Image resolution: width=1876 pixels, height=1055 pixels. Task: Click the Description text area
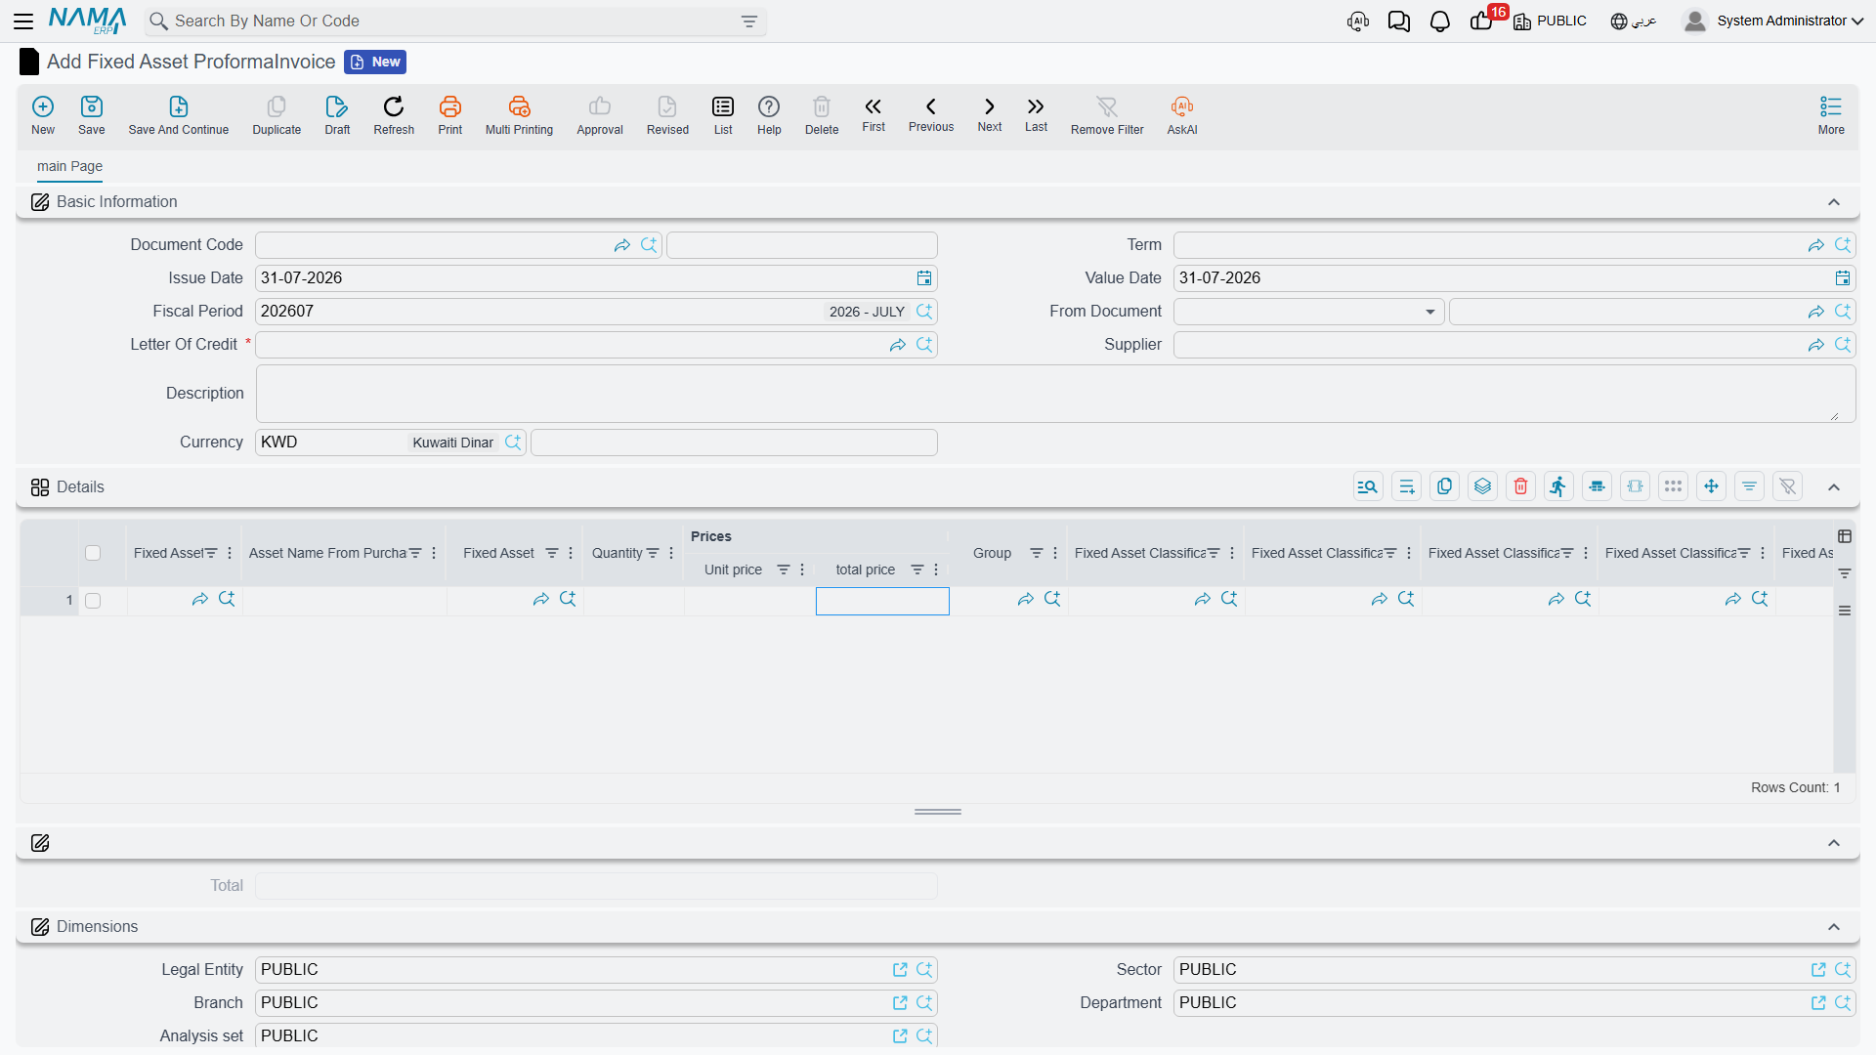point(1055,394)
